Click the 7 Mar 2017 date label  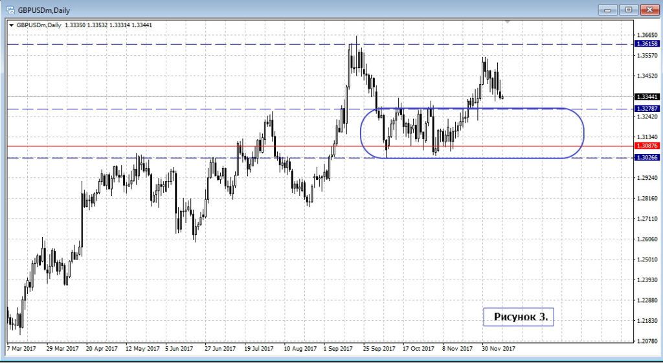click(22, 348)
